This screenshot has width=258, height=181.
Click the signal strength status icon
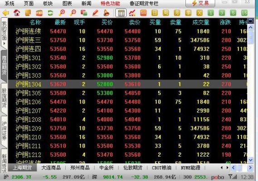pos(233,177)
